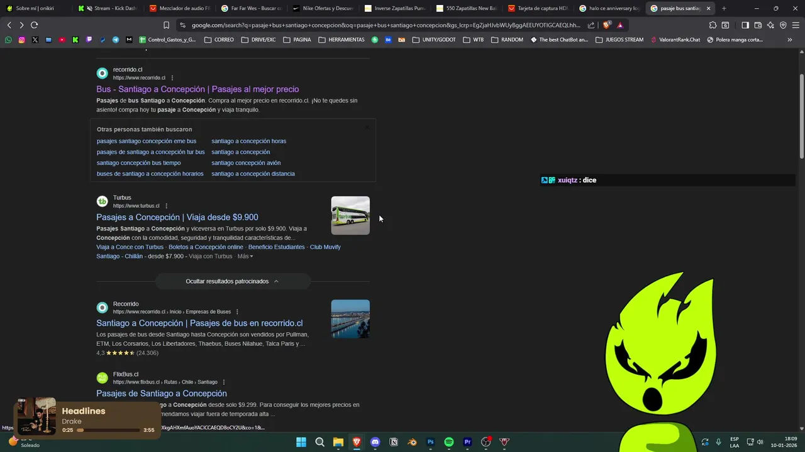805x452 pixels.
Task: Open the YouTube bookmark icon
Action: (x=62, y=40)
